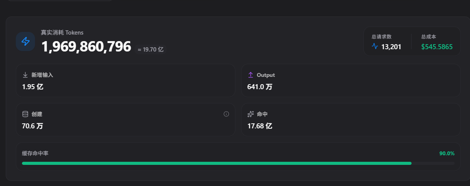
Task: Click the download arrow icon beside 新增输入
Action: pos(25,75)
